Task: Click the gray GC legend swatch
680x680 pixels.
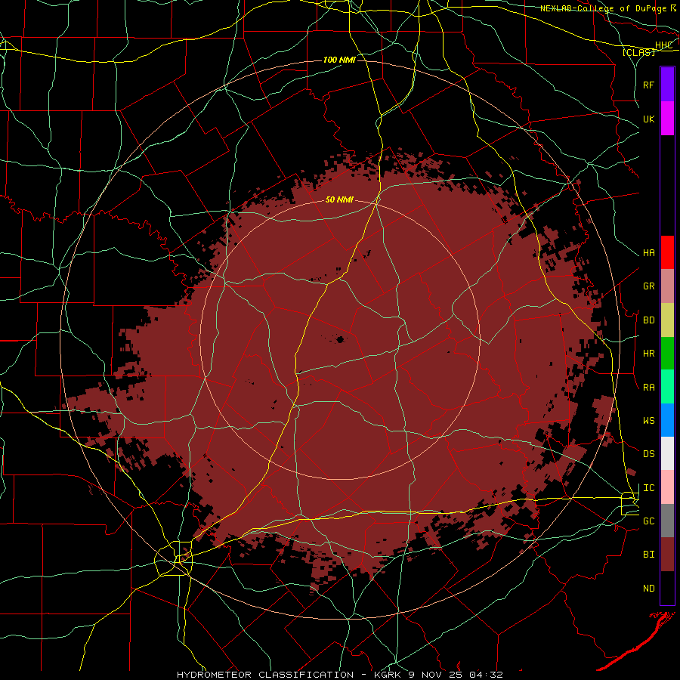Action: (667, 521)
